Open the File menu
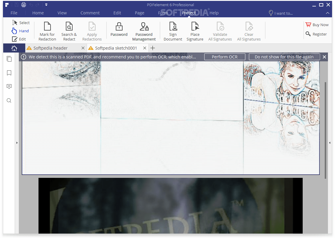The image size is (335, 238). (x=14, y=13)
